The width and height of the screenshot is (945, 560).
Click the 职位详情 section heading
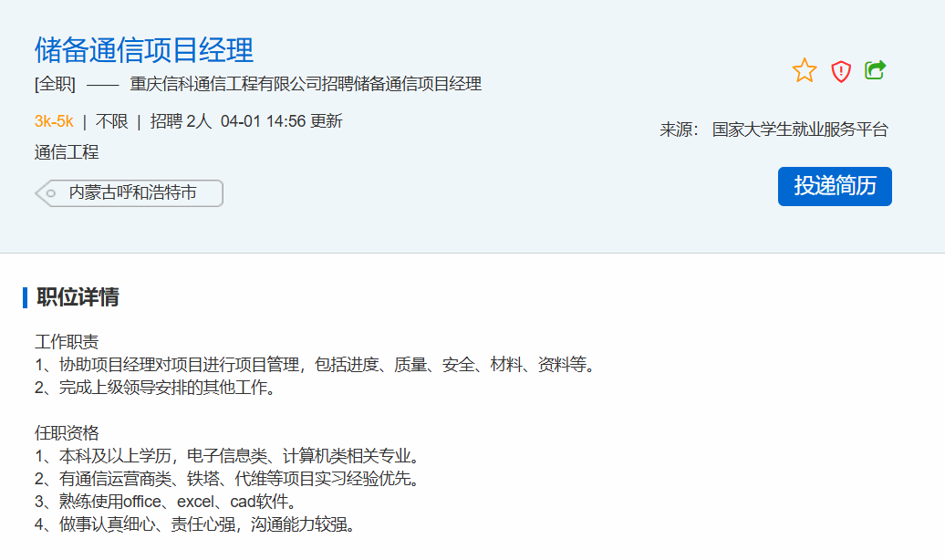pyautogui.click(x=78, y=297)
